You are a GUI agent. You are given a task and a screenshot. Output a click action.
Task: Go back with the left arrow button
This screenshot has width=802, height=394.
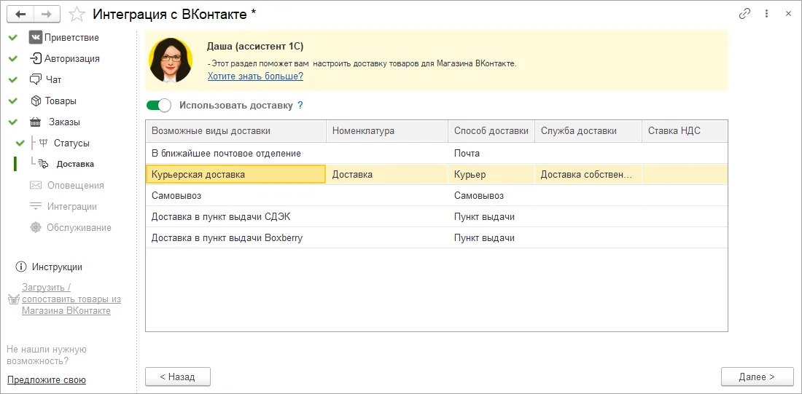pos(21,15)
